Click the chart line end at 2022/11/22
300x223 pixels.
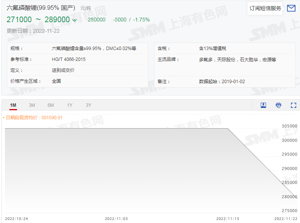[x=294, y=196]
